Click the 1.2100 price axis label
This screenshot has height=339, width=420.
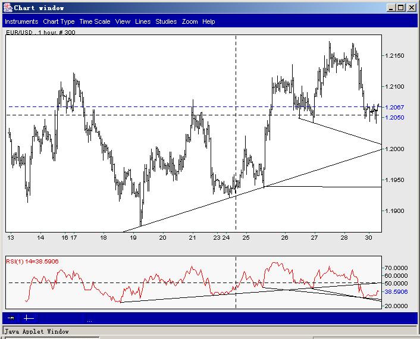[394, 86]
